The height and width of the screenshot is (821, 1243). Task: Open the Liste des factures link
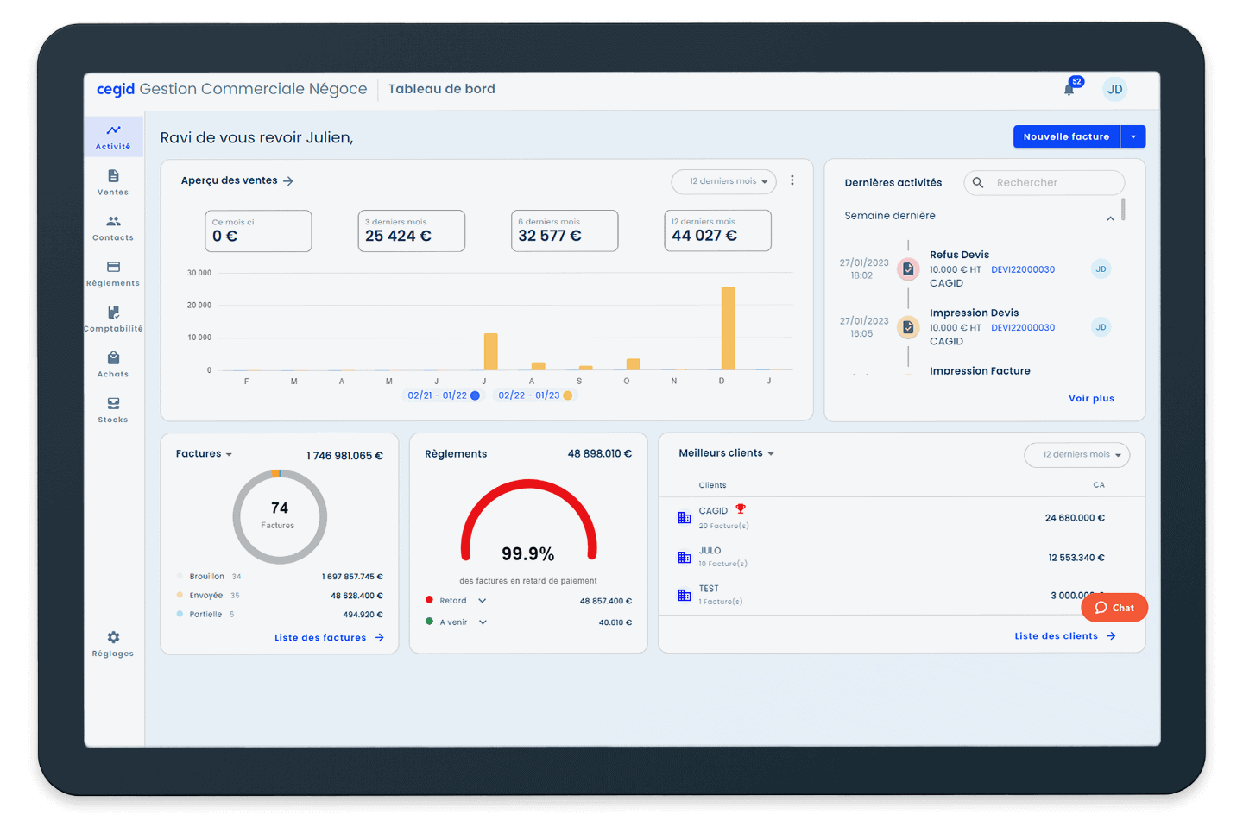(x=328, y=638)
